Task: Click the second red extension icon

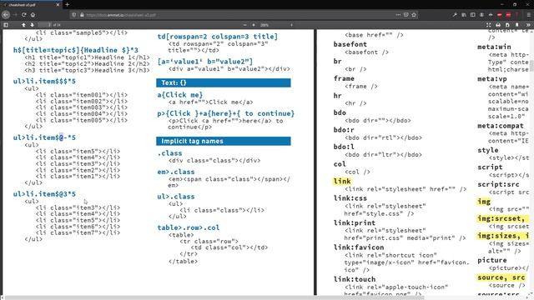Action: pos(508,15)
